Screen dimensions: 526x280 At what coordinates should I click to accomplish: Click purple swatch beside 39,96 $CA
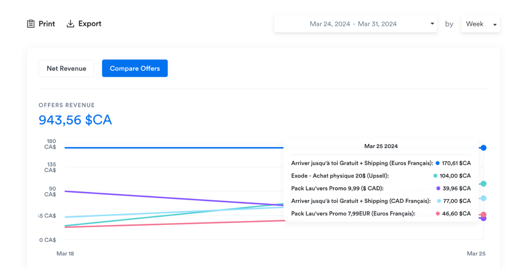[x=438, y=188]
